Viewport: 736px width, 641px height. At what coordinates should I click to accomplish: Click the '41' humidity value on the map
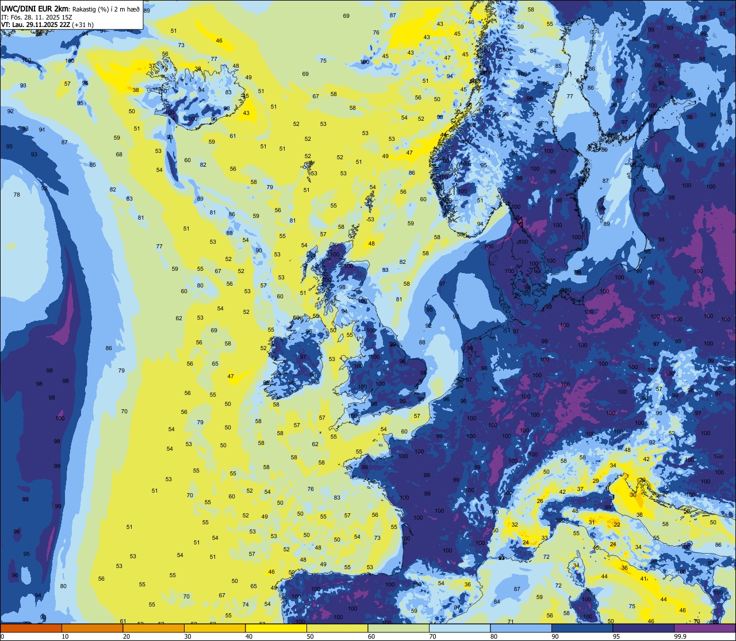coord(644,579)
